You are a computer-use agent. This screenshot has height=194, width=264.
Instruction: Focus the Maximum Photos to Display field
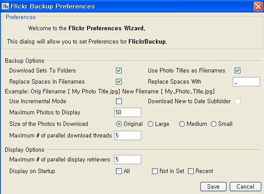point(128,113)
